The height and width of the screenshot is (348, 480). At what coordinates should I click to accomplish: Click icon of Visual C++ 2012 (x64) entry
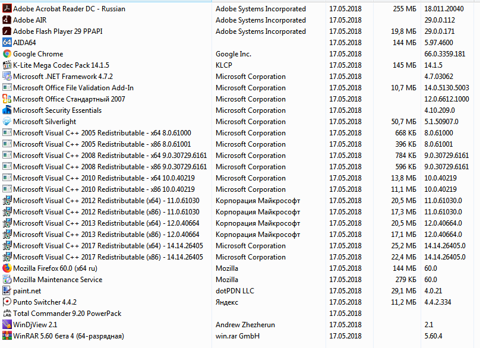7,201
